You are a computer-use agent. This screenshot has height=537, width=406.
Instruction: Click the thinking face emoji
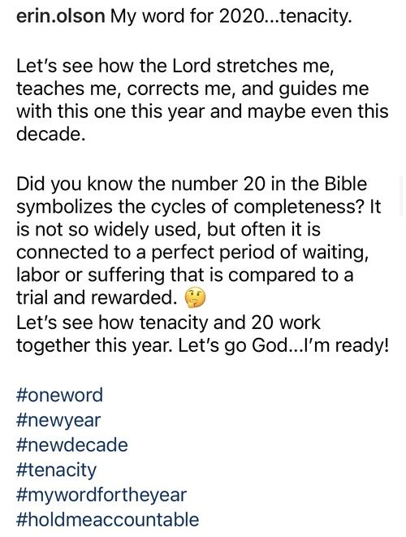click(x=195, y=297)
